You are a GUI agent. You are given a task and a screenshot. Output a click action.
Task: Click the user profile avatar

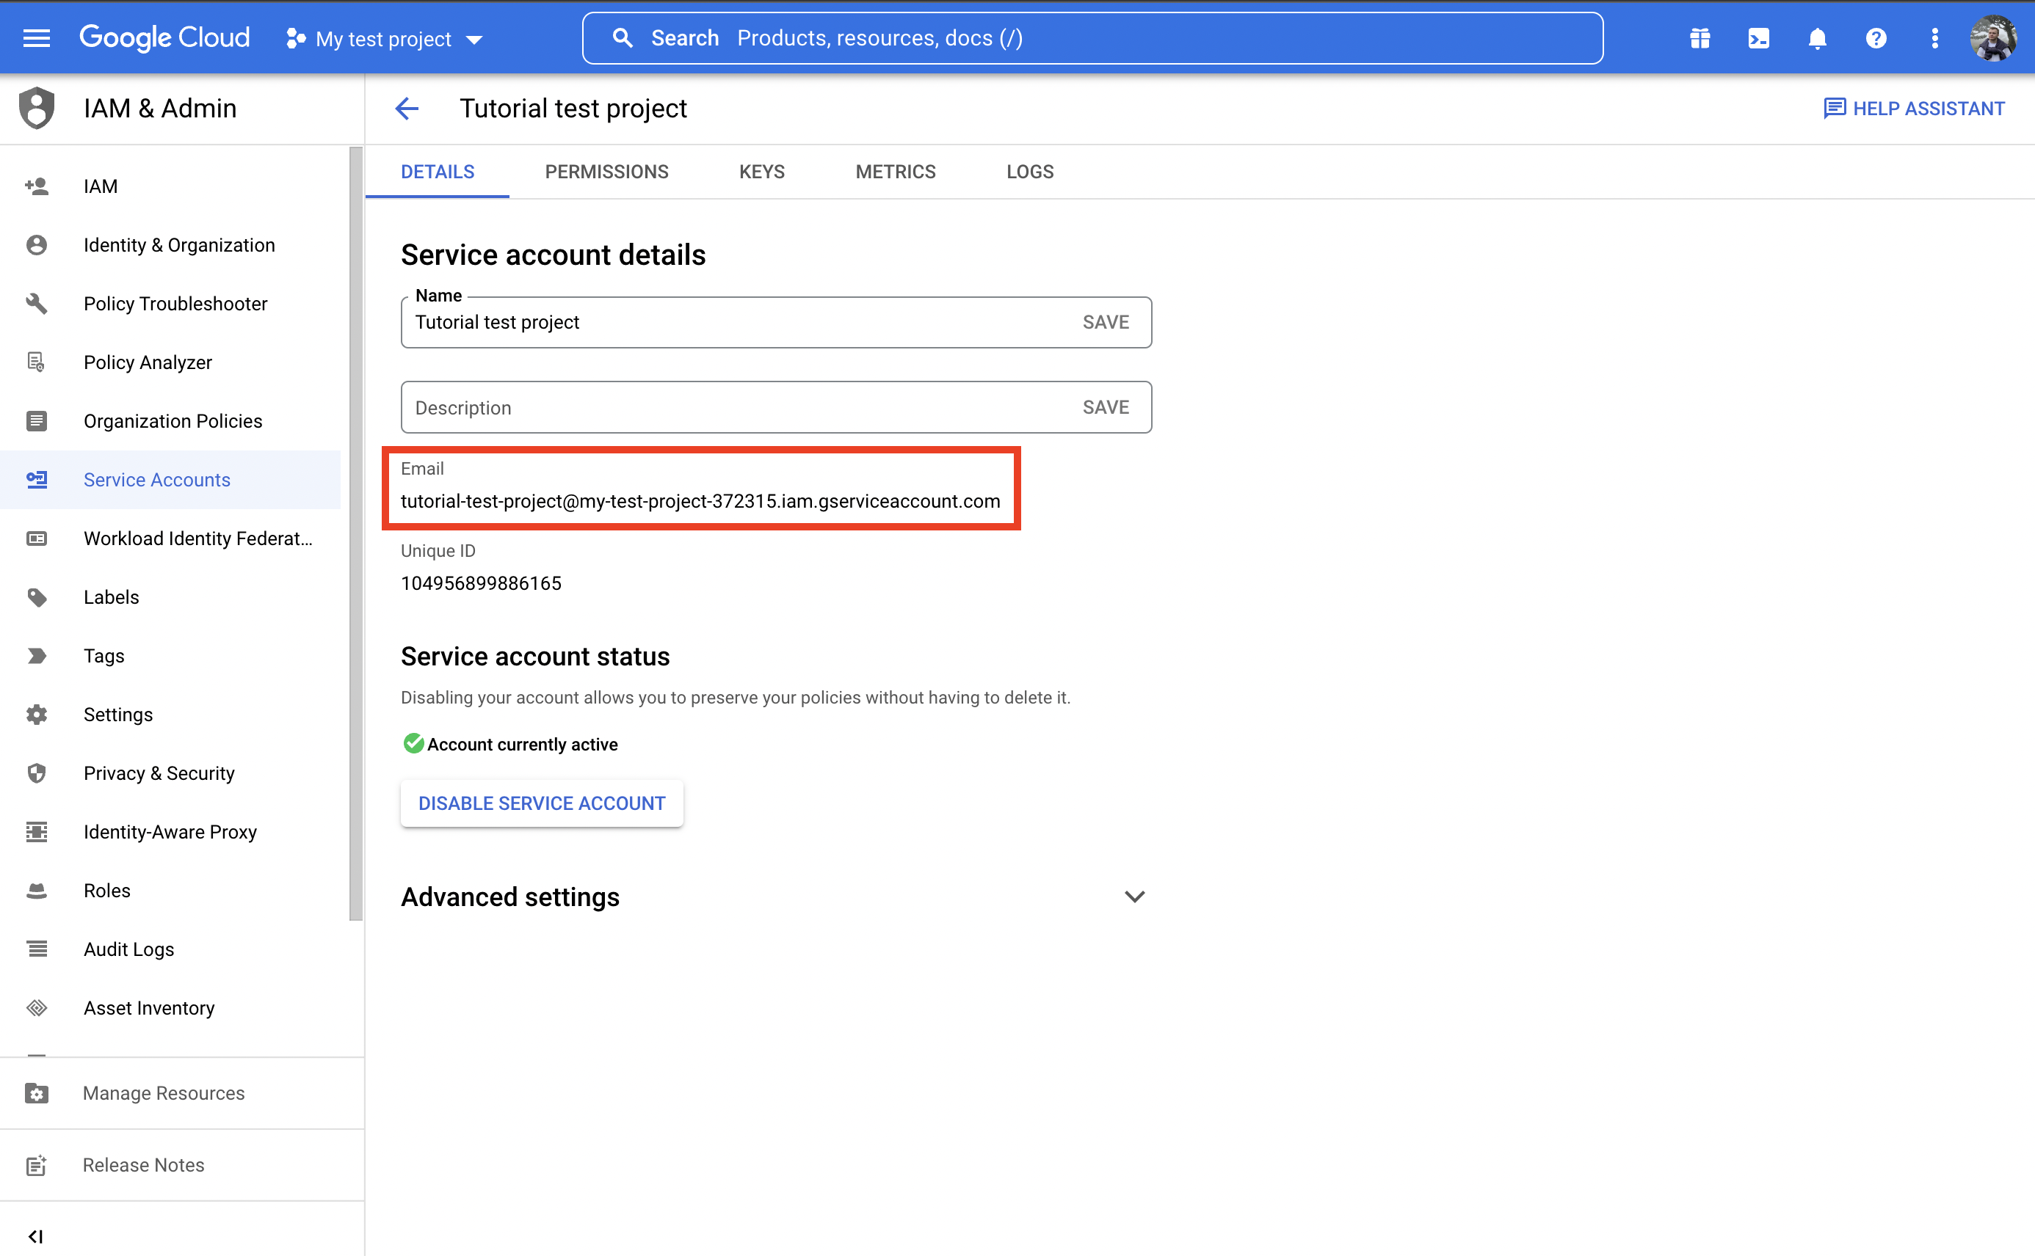pyautogui.click(x=1992, y=38)
